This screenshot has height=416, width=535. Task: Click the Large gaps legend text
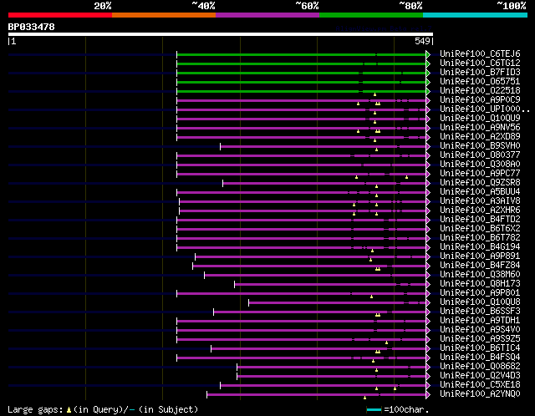[x=103, y=409]
